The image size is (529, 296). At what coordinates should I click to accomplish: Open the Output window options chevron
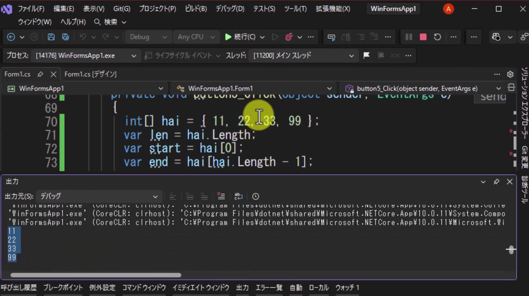pyautogui.click(x=483, y=182)
